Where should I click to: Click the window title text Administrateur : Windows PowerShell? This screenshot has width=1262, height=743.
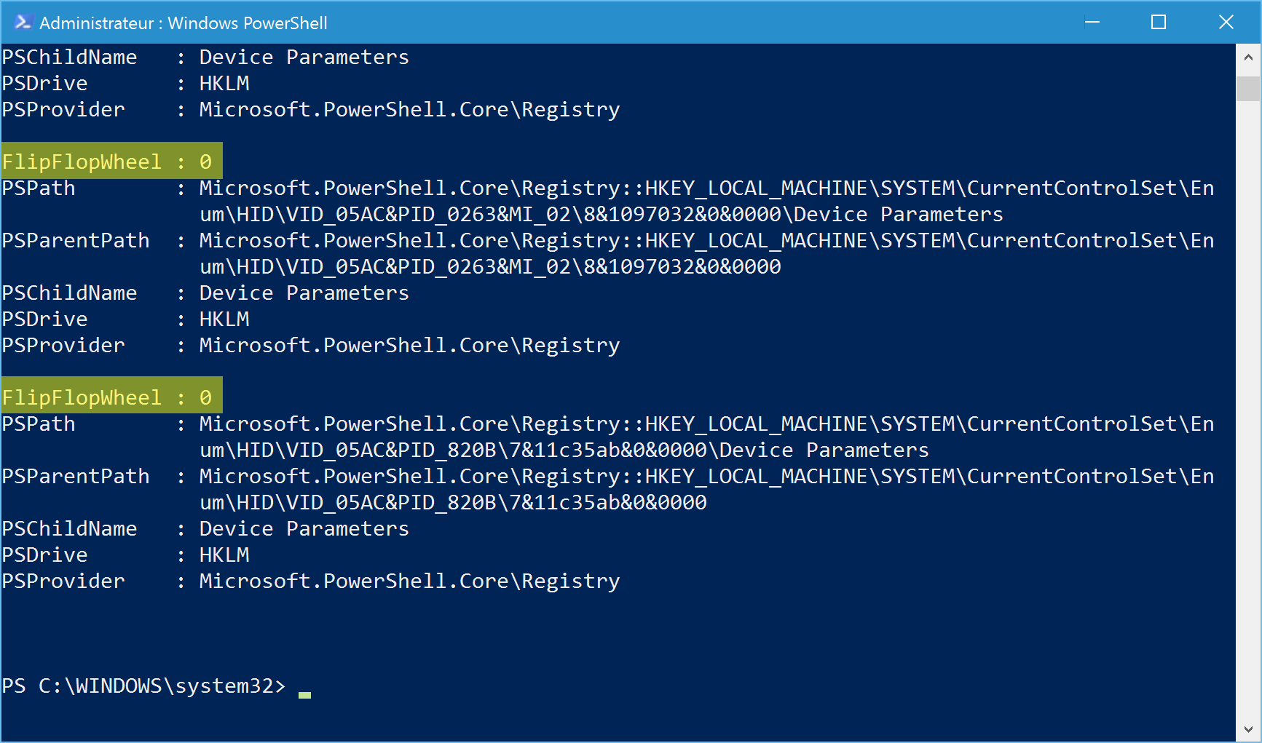(x=184, y=23)
